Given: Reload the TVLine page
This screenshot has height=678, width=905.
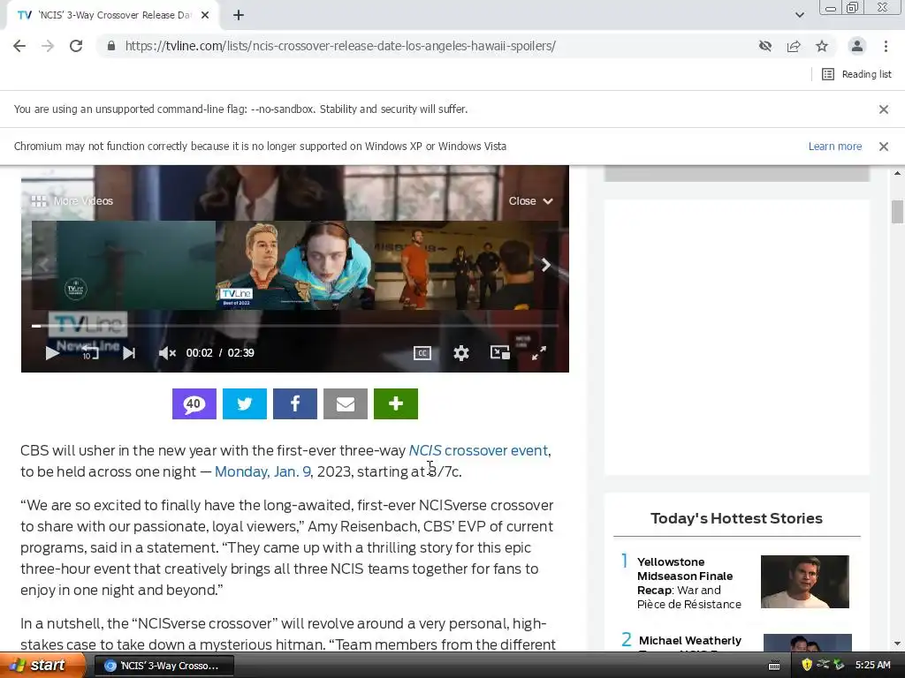Looking at the screenshot, I should point(76,46).
